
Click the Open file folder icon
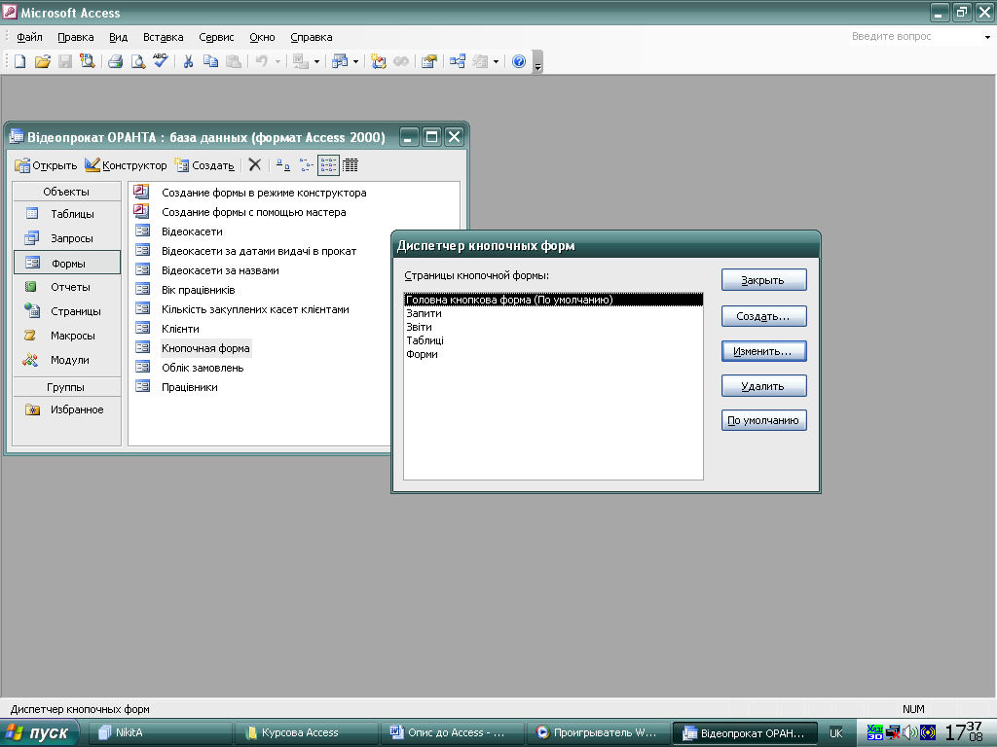[43, 61]
